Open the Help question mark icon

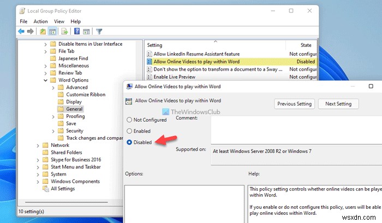[x=77, y=31]
